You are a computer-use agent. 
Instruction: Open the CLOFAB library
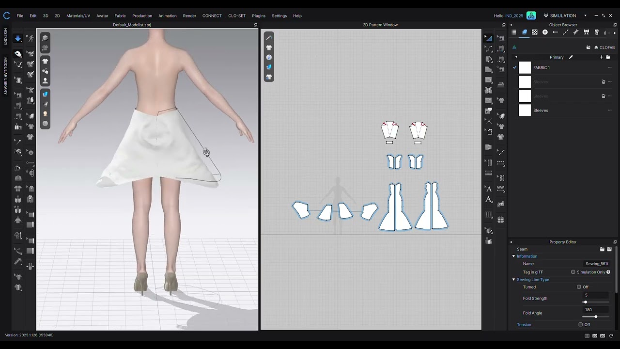pos(604,48)
